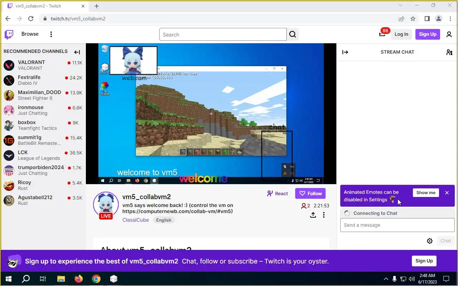Click the search magnifier button

293,34
